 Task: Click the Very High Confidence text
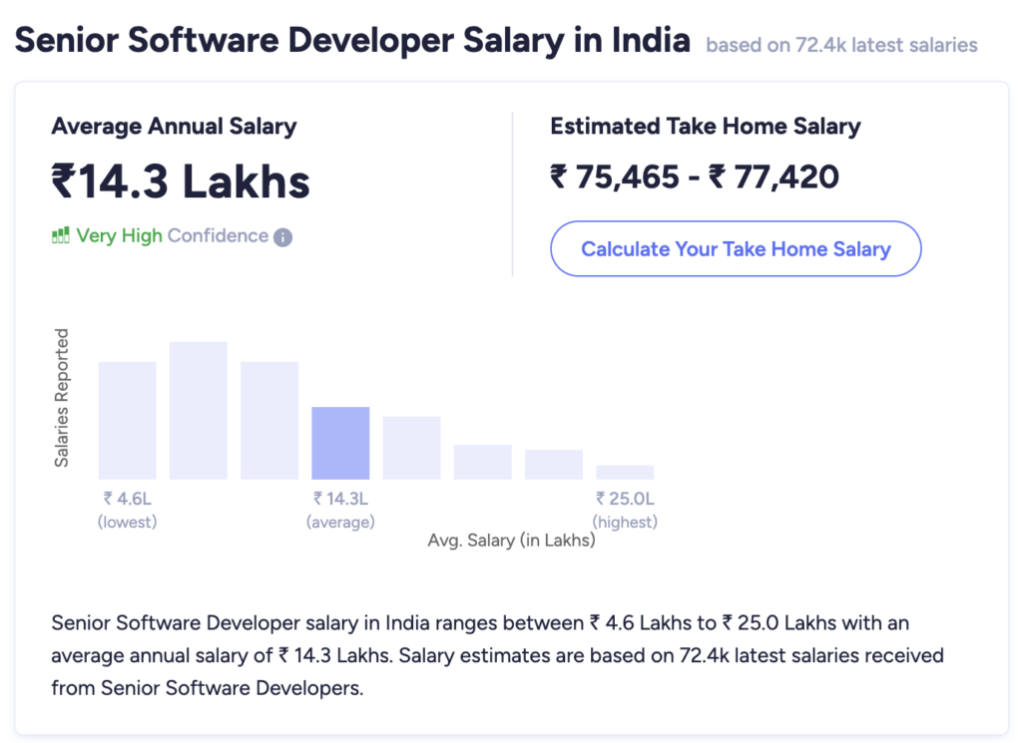pos(172,236)
